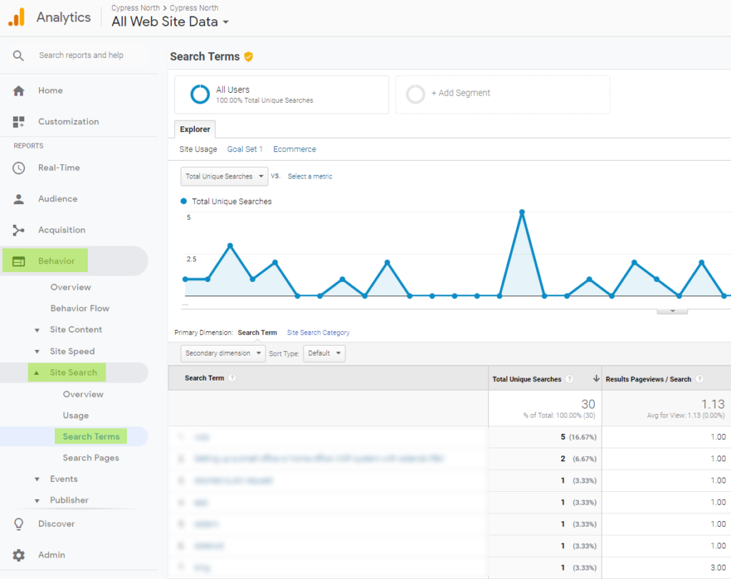Click the Cypress North account breadcrumb
731x579 pixels.
[136, 8]
